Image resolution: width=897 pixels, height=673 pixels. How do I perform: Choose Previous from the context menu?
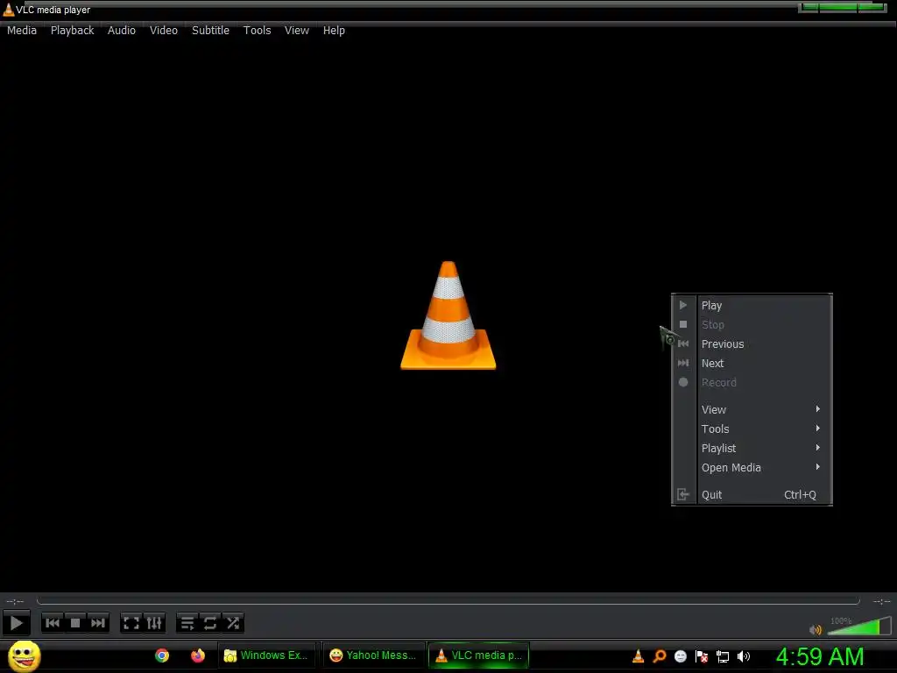point(752,344)
